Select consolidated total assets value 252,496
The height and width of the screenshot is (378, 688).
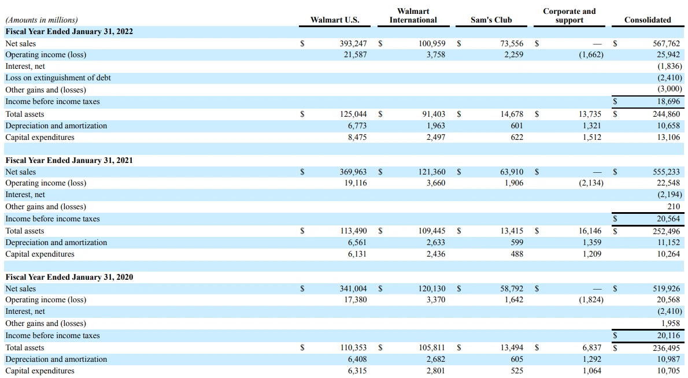(x=666, y=231)
